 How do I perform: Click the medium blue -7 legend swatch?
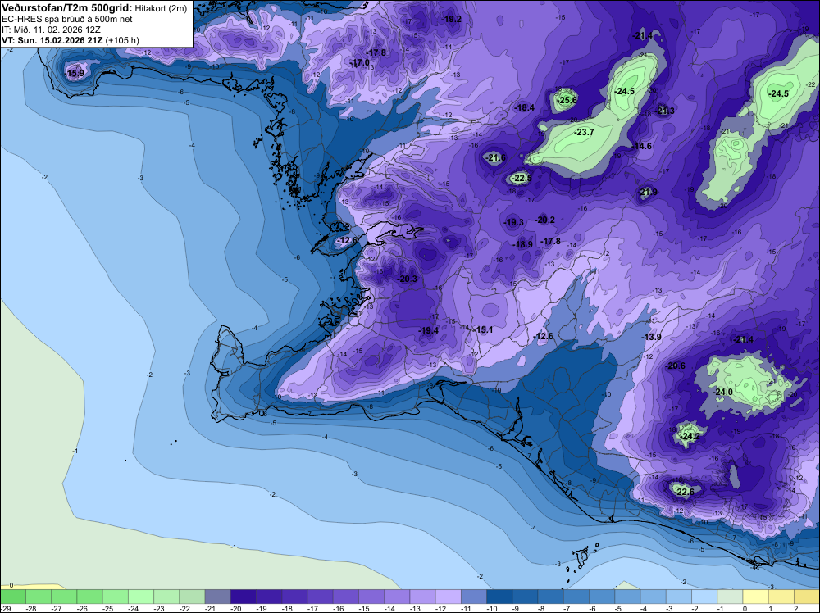click(576, 597)
